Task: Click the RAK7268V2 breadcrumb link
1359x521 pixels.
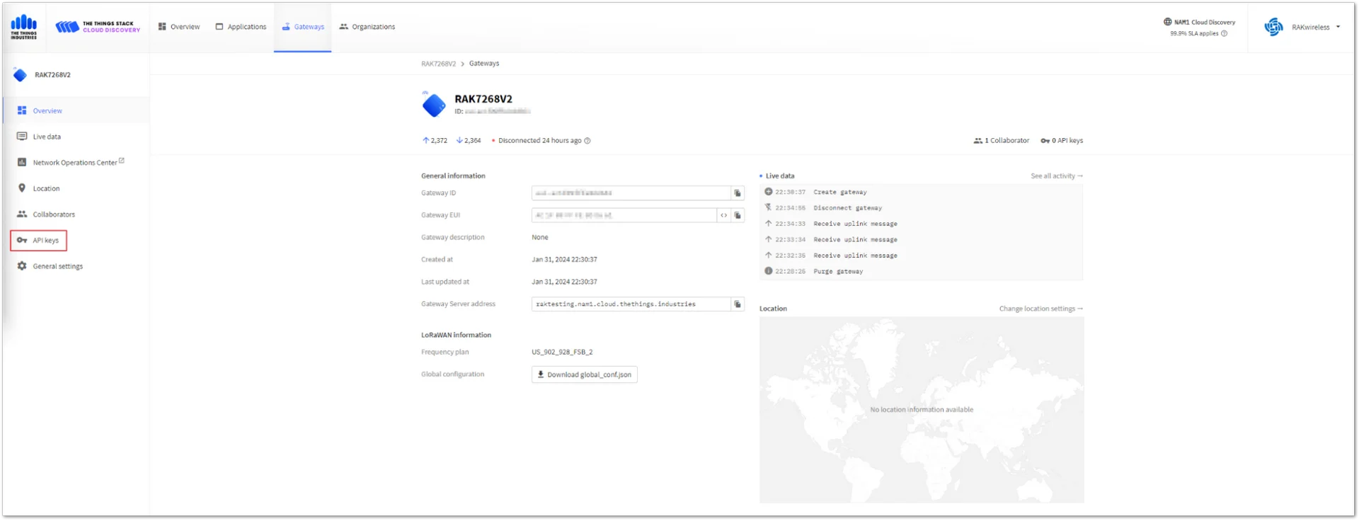Action: pyautogui.click(x=438, y=64)
